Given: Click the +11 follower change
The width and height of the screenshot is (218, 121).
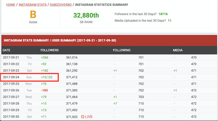Looking at the screenshot, I should tap(44, 116).
